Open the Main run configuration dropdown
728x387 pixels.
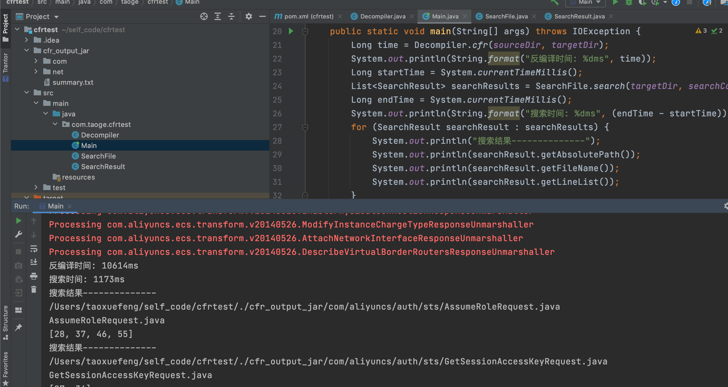click(585, 3)
